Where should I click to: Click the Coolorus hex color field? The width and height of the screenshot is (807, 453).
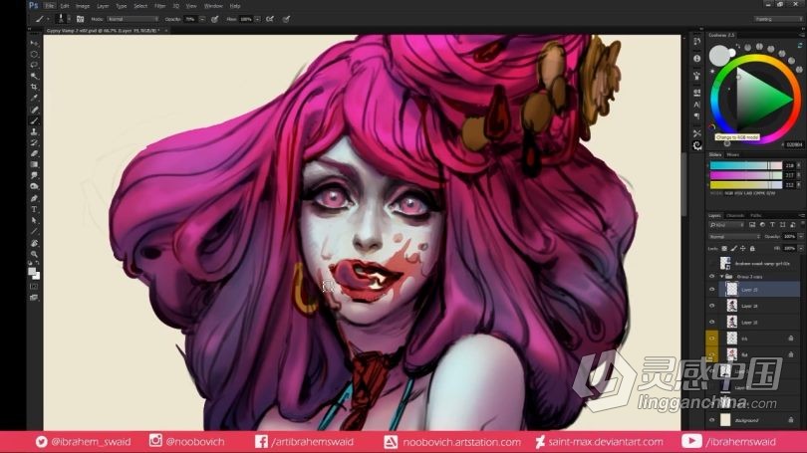click(794, 145)
